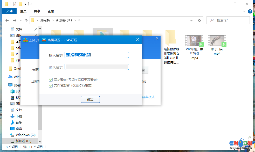Open the address bar dropdown arrow
The image size is (255, 152).
[x=191, y=20]
